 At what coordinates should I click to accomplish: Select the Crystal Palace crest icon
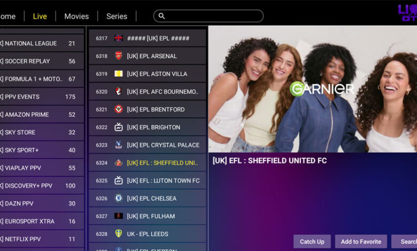[x=119, y=145]
